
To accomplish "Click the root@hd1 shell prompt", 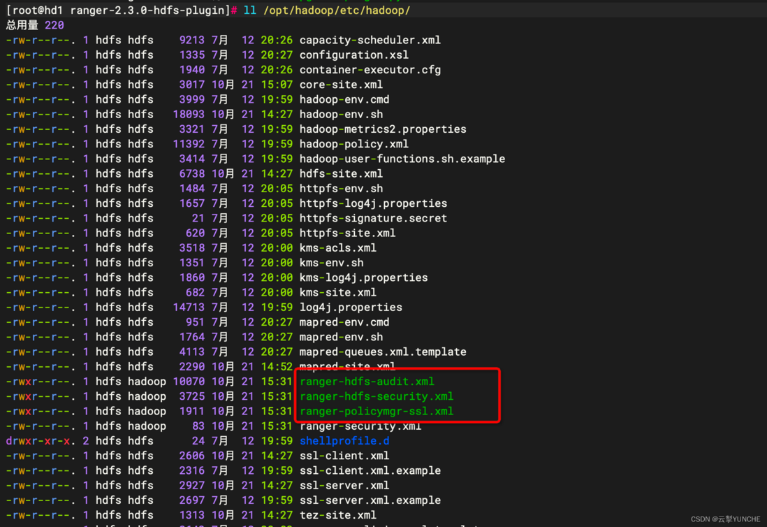I will [122, 10].
